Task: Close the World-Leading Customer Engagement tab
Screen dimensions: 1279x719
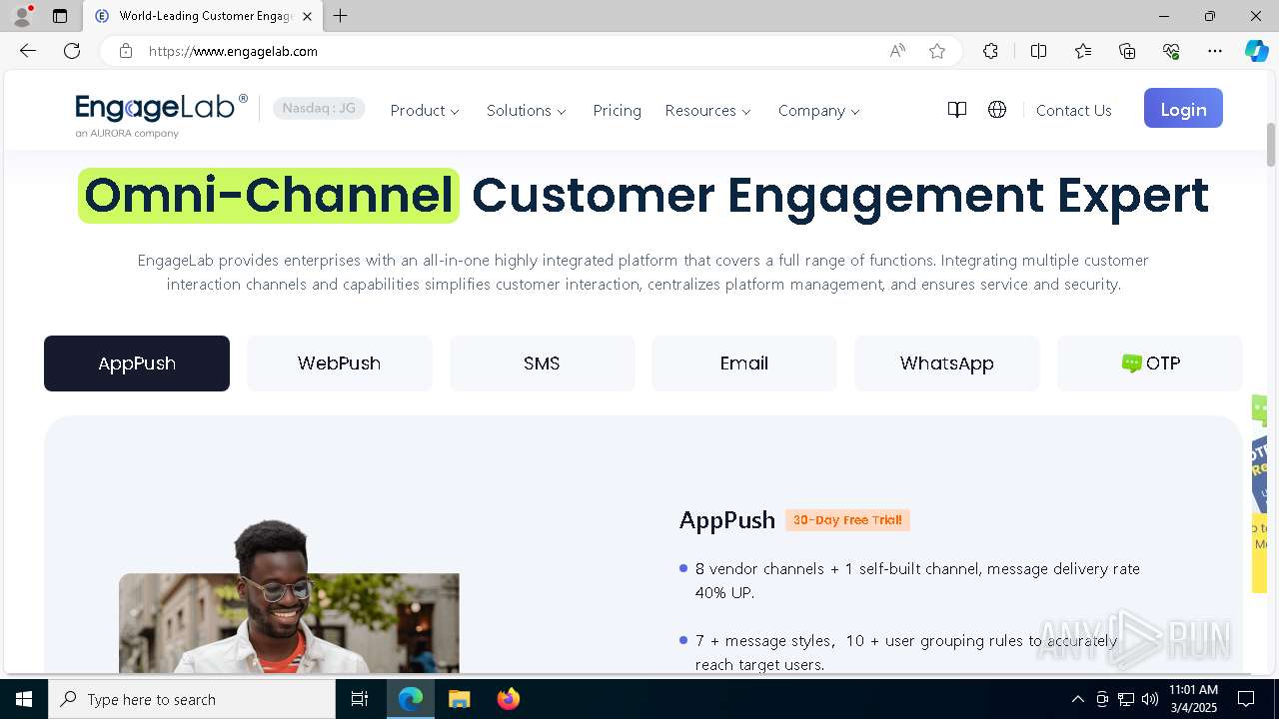Action: [307, 16]
